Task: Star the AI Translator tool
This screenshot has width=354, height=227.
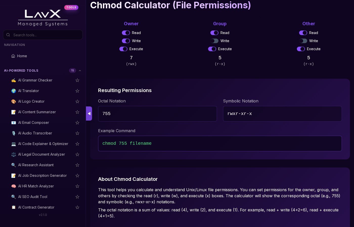Action: coord(77,91)
